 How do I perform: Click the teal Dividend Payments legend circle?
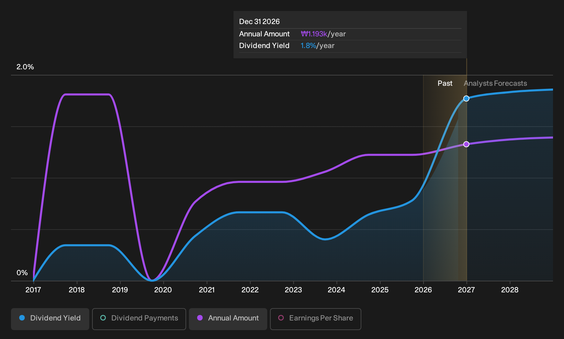pos(103,318)
